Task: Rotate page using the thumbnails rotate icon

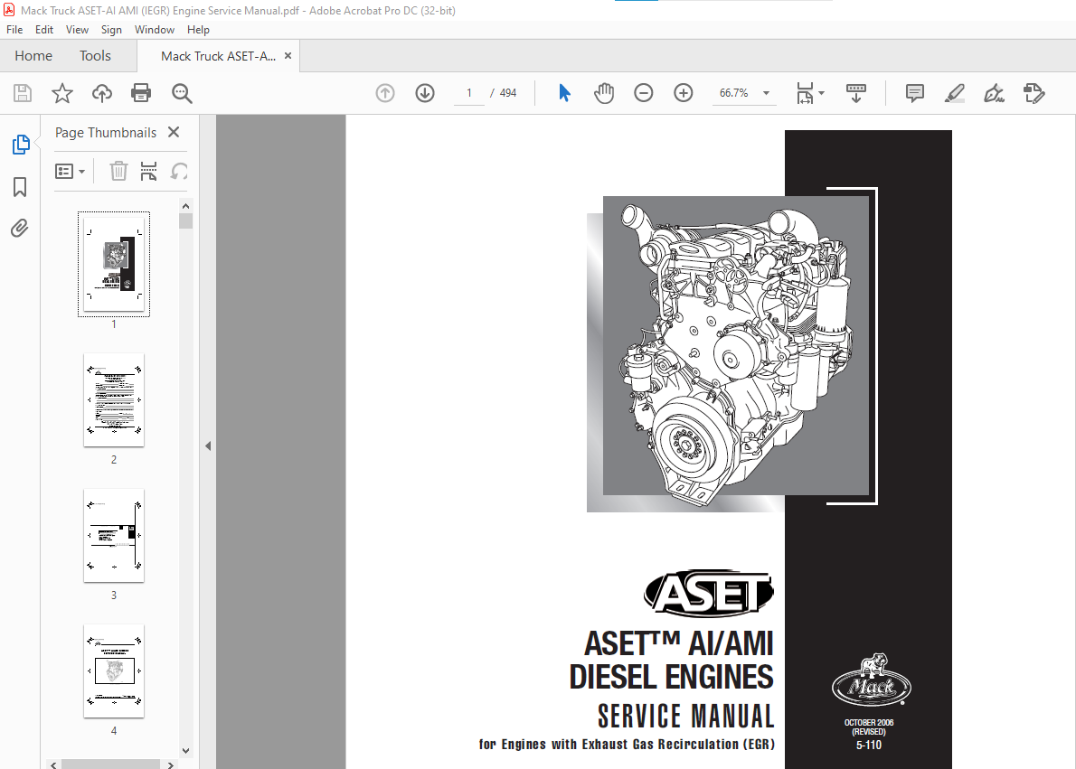Action: [179, 171]
